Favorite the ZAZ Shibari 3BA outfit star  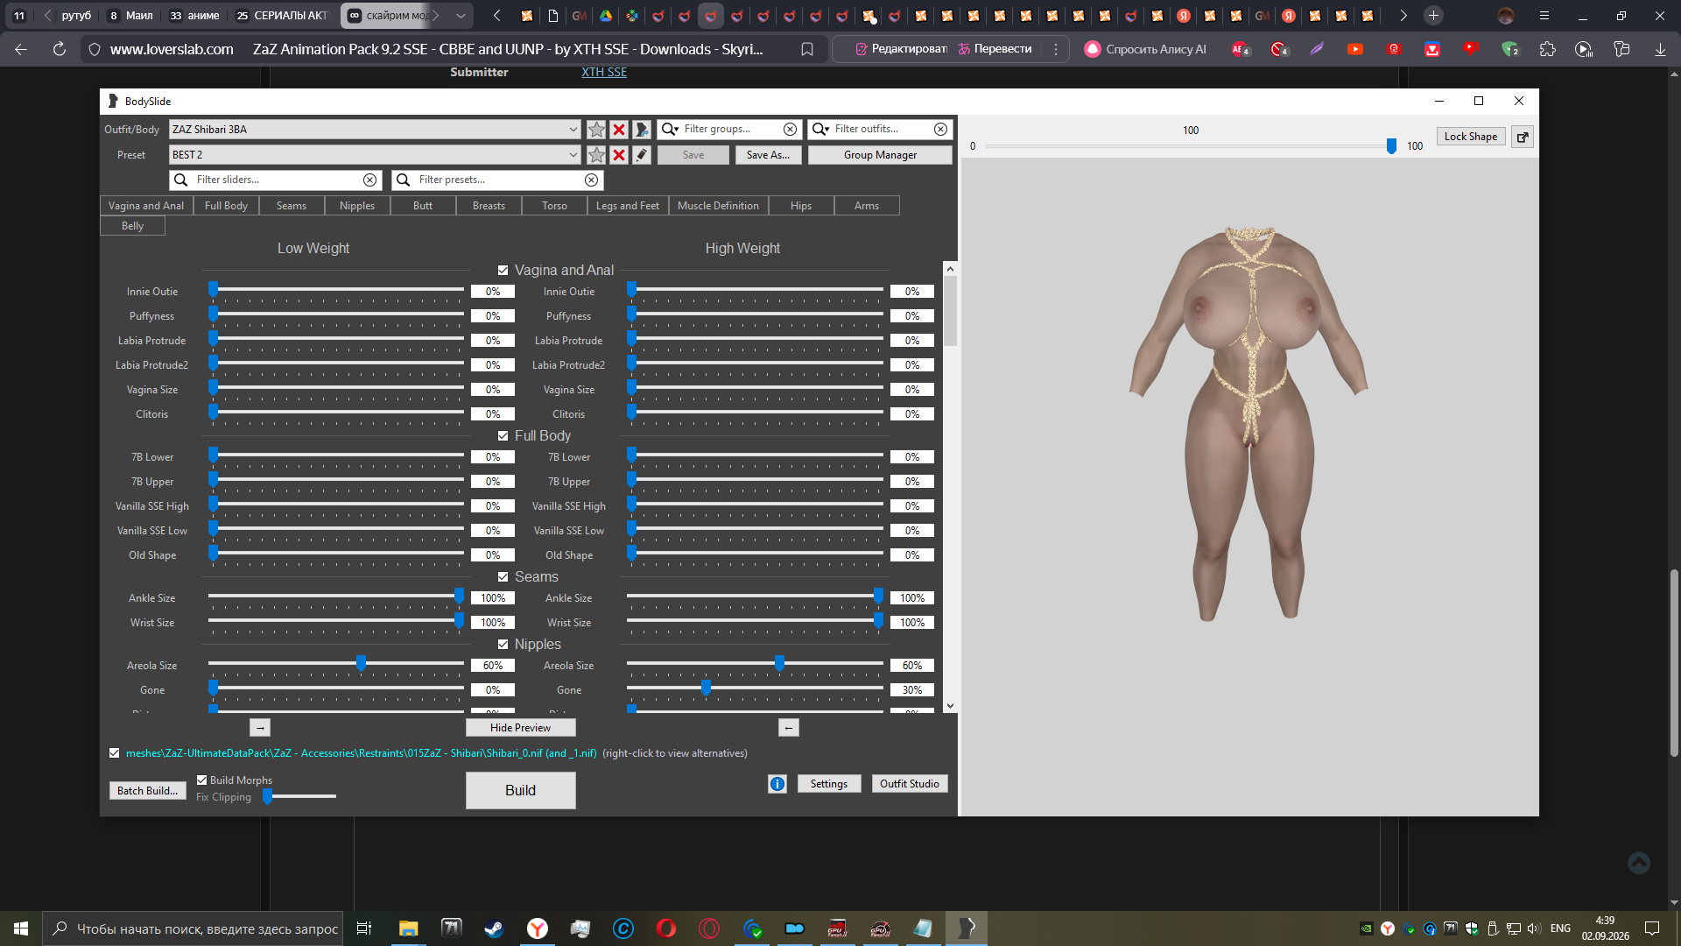[596, 130]
